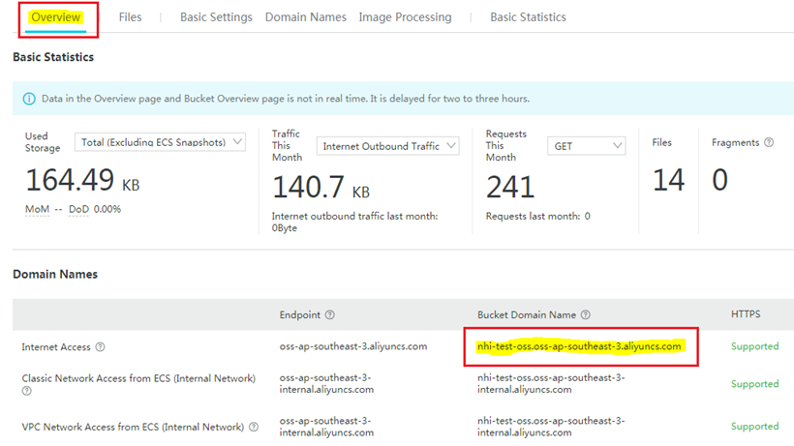Go to the Domain Names tab
794x446 pixels.
305,17
